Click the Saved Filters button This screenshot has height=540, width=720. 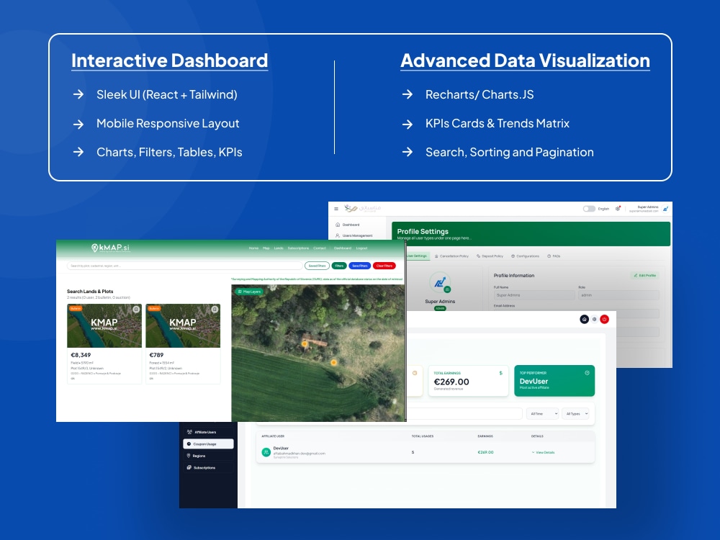coord(317,266)
